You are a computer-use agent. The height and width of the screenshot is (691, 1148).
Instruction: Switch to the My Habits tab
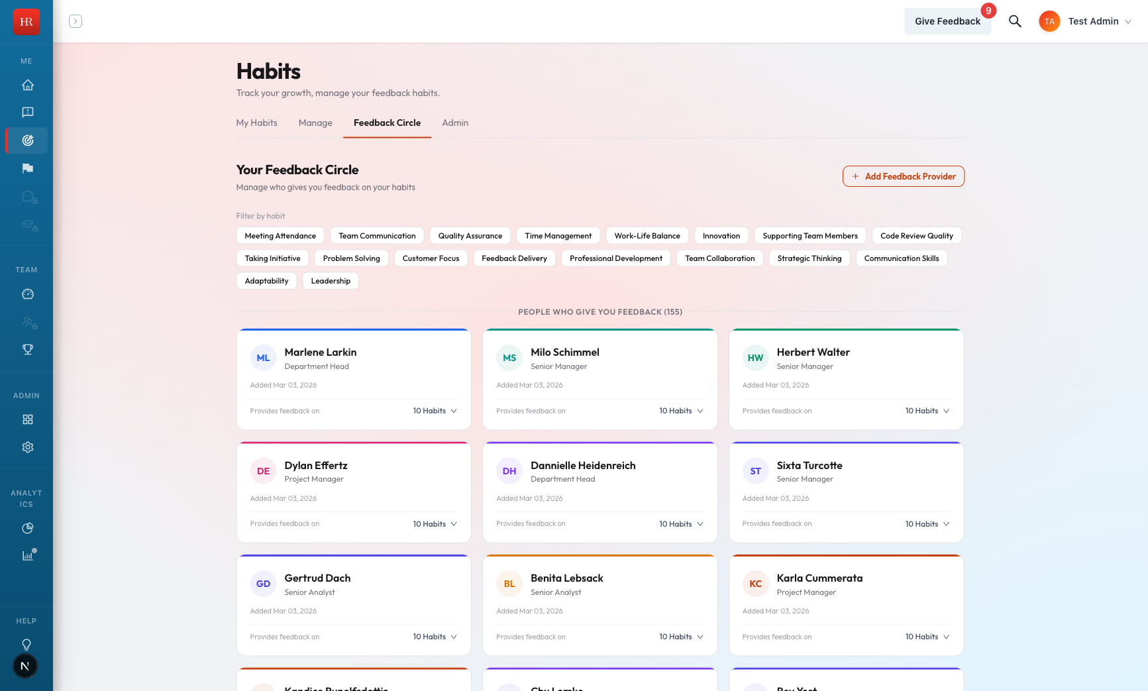pos(256,123)
